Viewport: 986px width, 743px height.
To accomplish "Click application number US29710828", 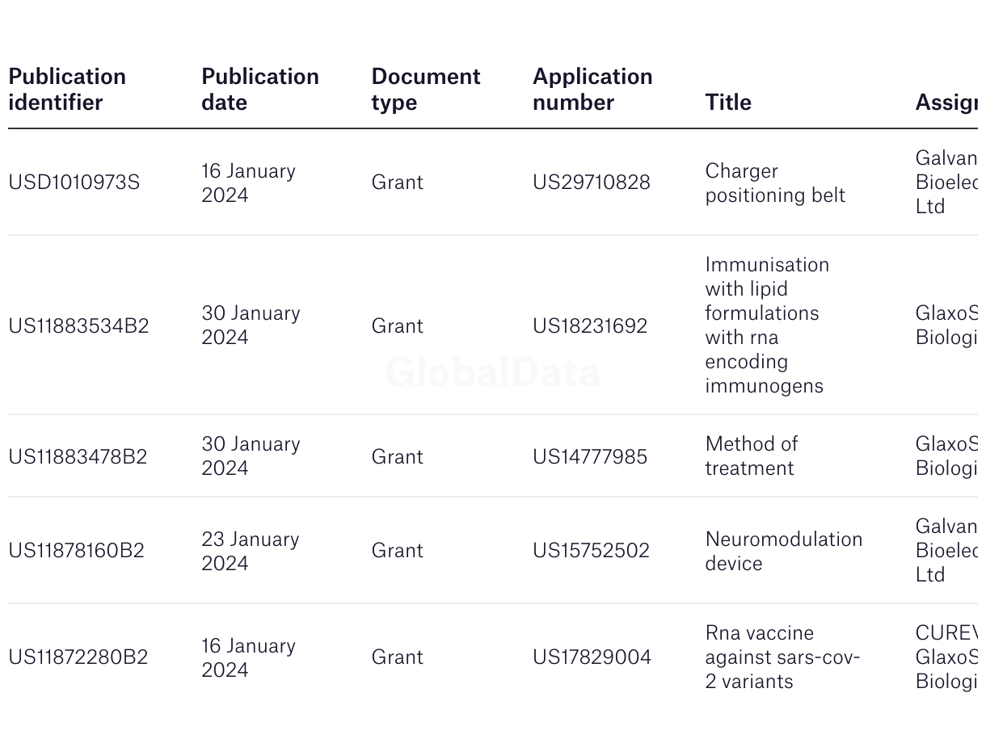I will tap(591, 183).
